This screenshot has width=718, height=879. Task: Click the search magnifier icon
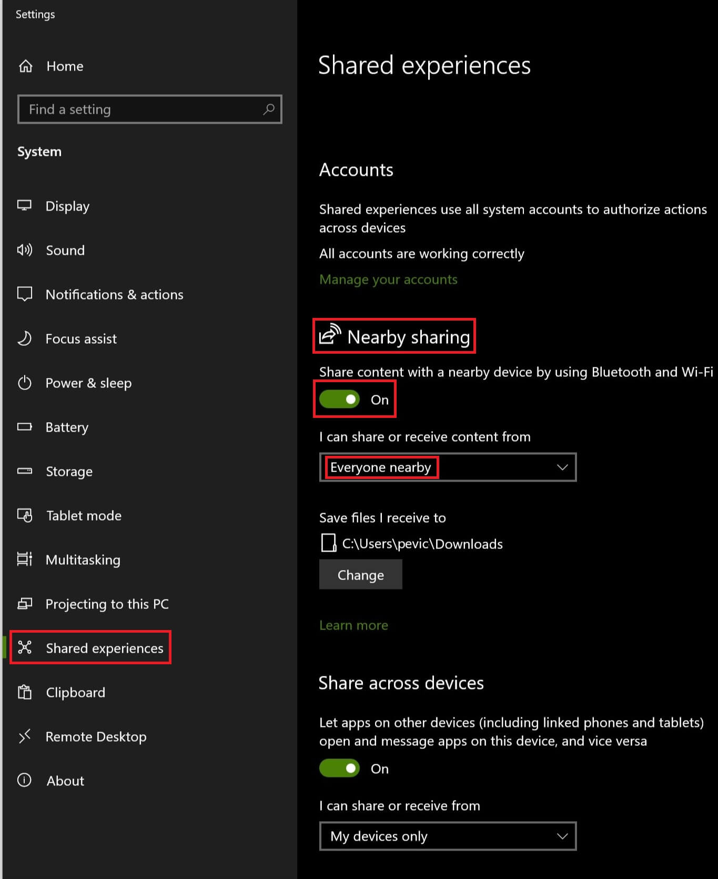pyautogui.click(x=269, y=109)
